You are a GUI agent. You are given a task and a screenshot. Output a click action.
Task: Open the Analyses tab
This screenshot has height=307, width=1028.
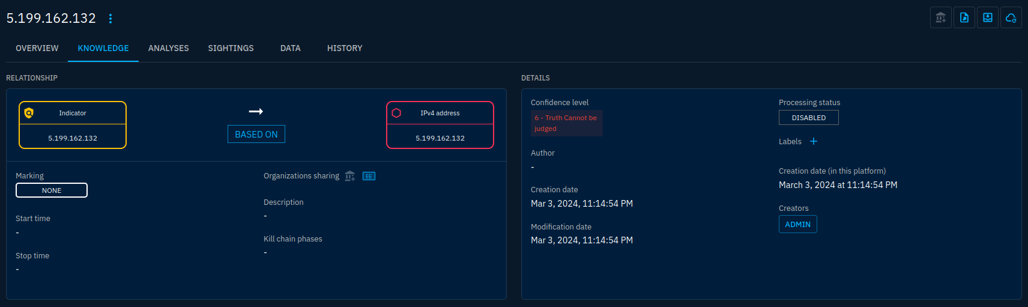click(x=168, y=48)
